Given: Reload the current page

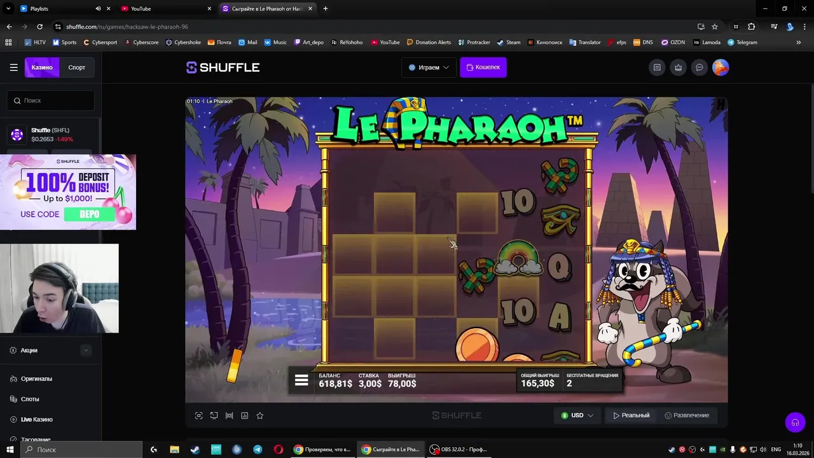Looking at the screenshot, I should click(x=39, y=27).
